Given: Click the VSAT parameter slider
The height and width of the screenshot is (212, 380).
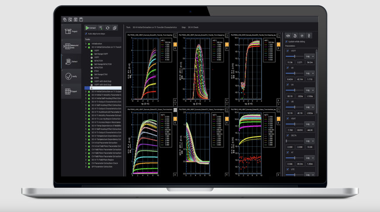Looking at the screenshot, I should pyautogui.click(x=294, y=124).
